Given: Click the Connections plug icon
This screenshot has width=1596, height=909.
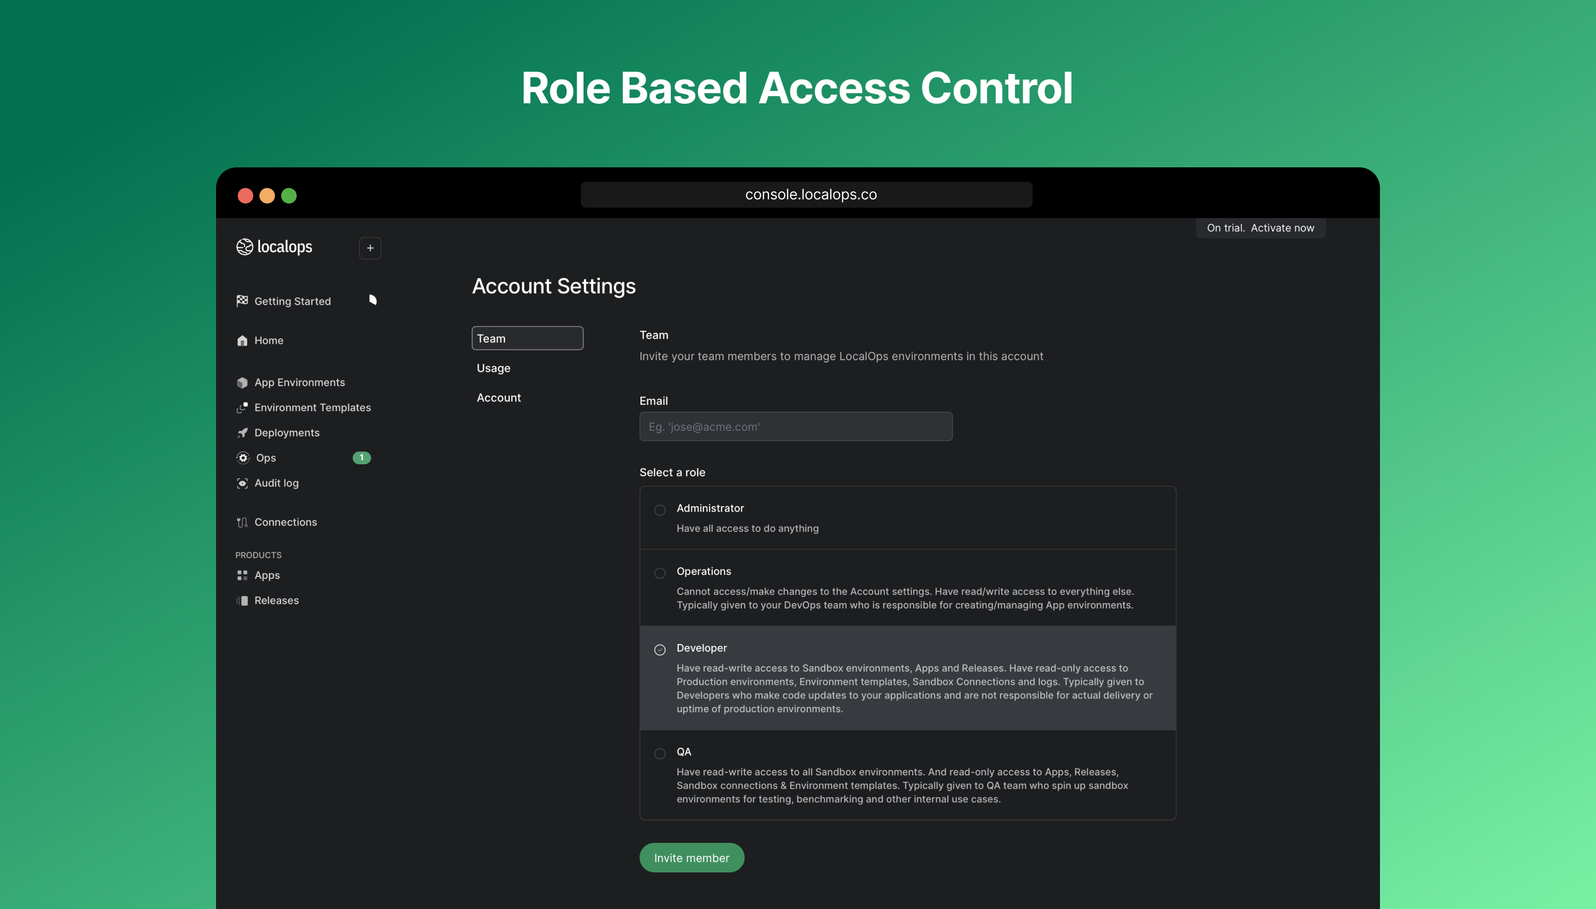Looking at the screenshot, I should point(242,522).
